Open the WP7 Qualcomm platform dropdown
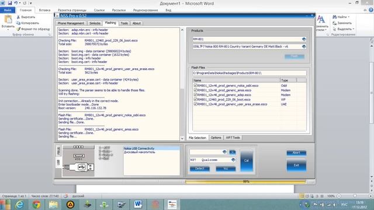374x210 pixels. pyautogui.click(x=233, y=160)
